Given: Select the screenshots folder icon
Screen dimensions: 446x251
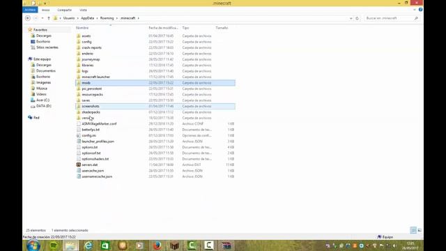Looking at the screenshot, I should (79, 106).
